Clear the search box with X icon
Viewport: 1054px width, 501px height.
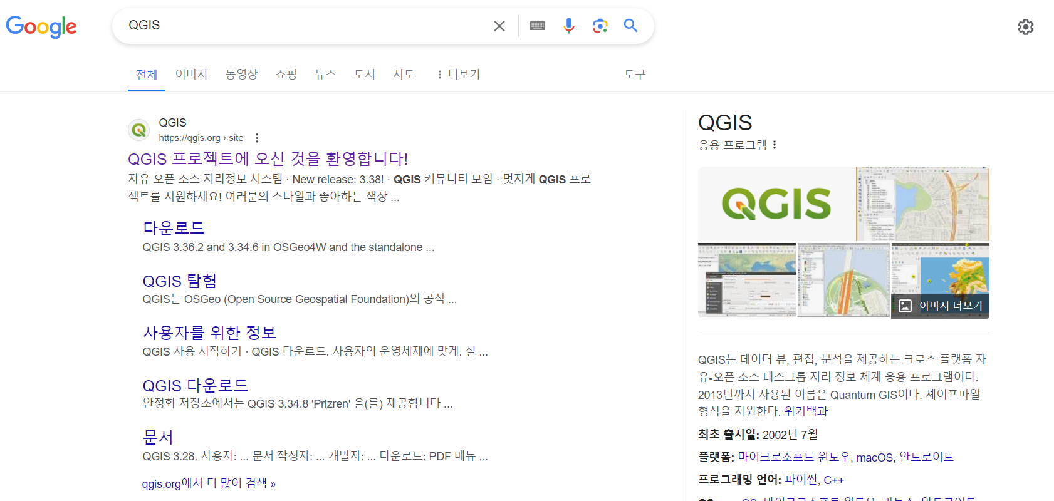tap(499, 26)
